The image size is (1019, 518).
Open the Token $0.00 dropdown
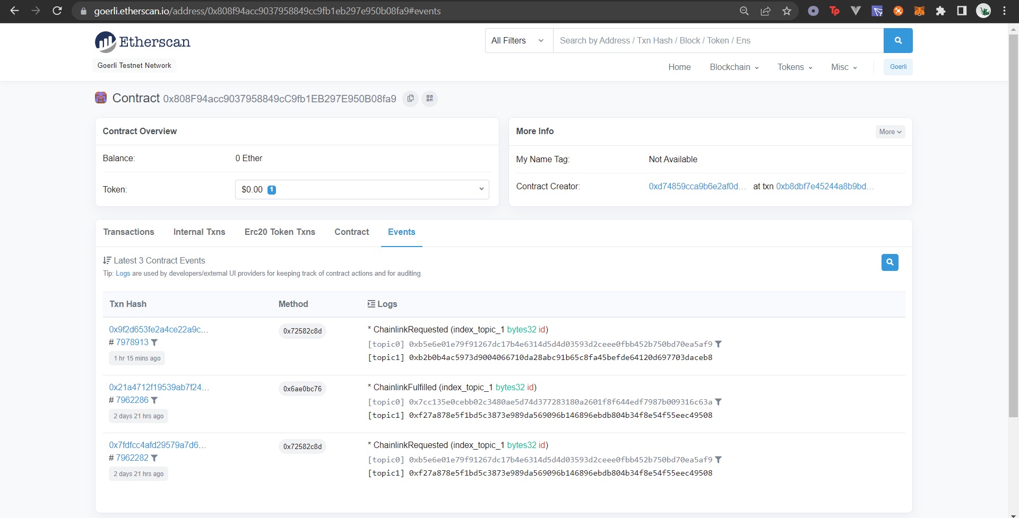click(x=362, y=189)
